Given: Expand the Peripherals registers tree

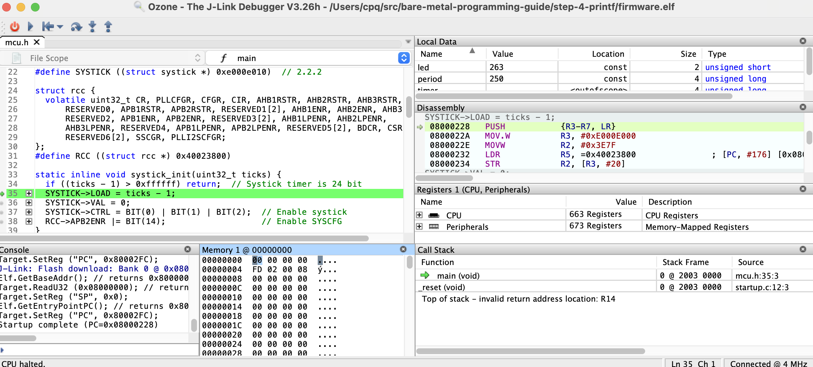Looking at the screenshot, I should click(419, 227).
